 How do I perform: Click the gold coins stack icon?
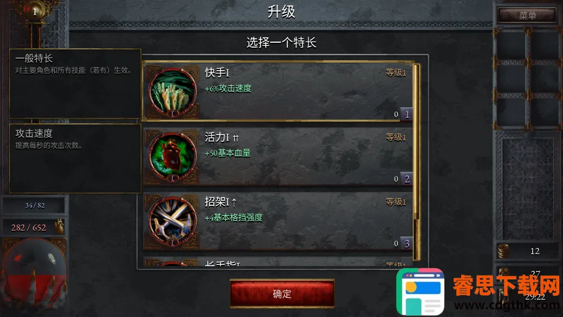point(503,251)
